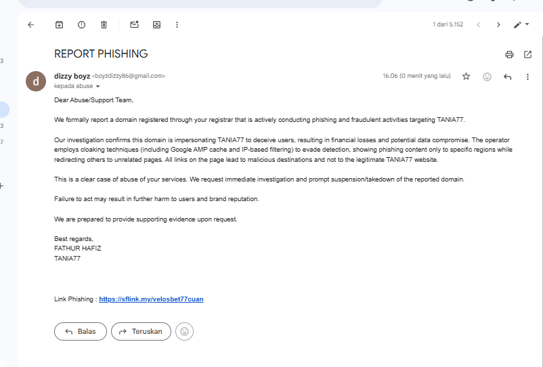Open the input tools pencil dropdown
543x367 pixels.
point(521,24)
